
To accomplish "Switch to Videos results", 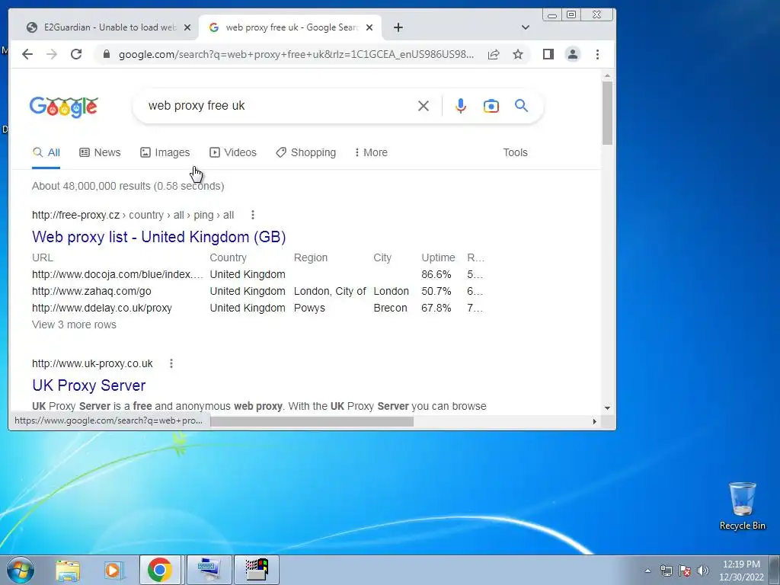I will [233, 152].
